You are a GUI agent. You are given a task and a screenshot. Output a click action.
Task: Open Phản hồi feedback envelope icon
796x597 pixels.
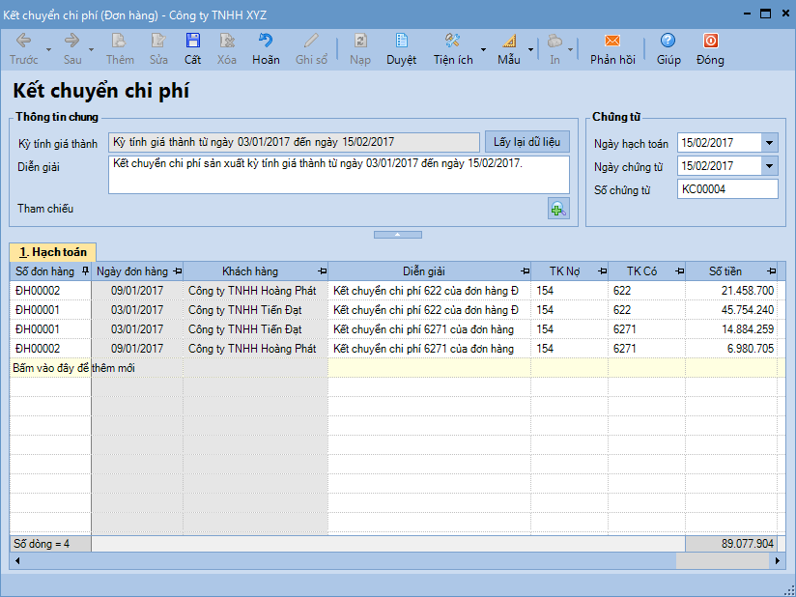[612, 42]
